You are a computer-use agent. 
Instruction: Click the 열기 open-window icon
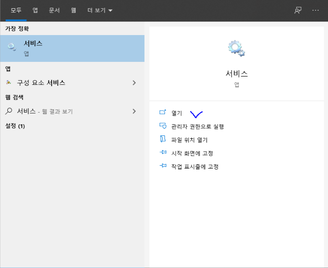[x=163, y=112]
